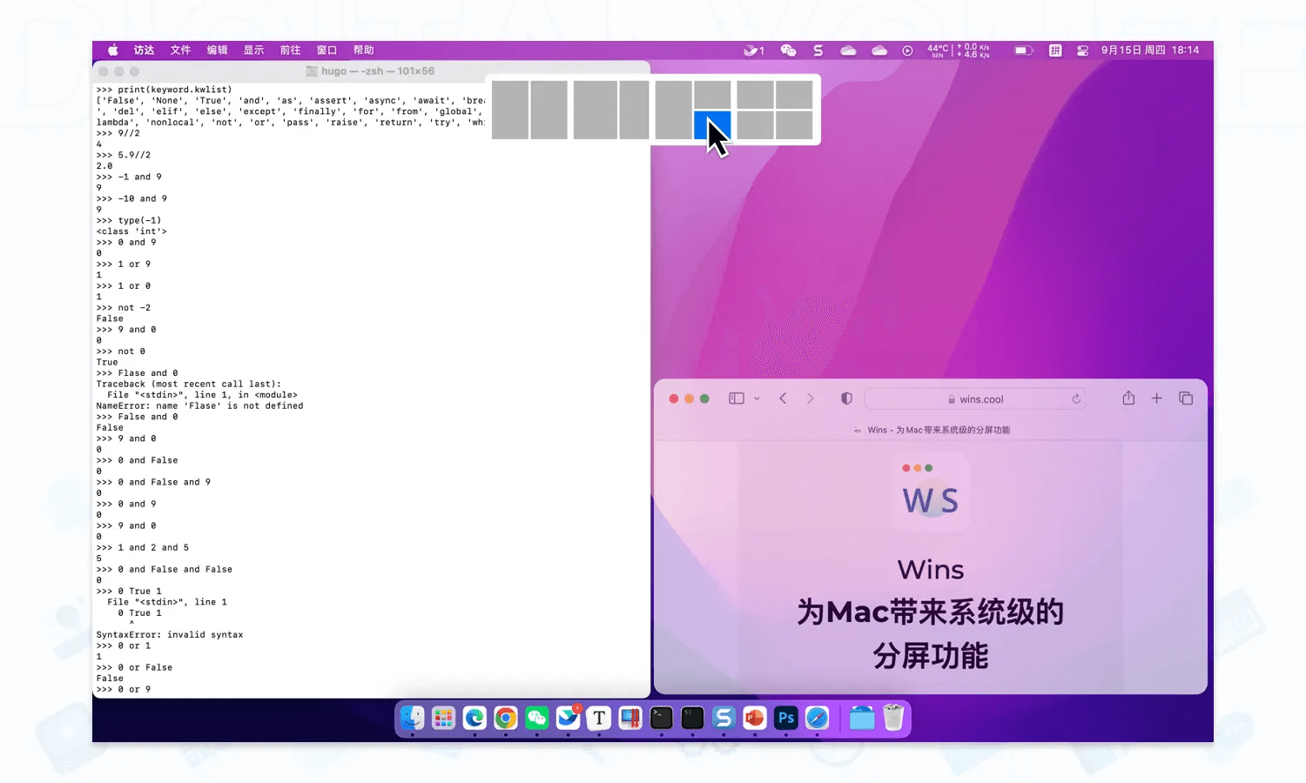Select the highlighted blue layout cell
The height and width of the screenshot is (783, 1306).
(x=711, y=125)
